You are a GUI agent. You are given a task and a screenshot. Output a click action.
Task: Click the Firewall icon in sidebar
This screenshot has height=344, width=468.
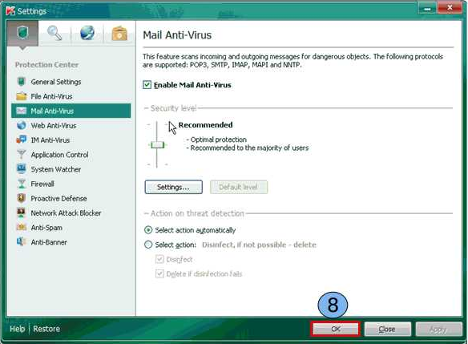click(21, 184)
